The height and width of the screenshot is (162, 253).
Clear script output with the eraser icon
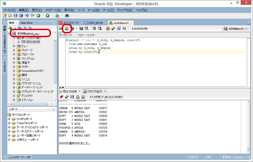pos(66,97)
